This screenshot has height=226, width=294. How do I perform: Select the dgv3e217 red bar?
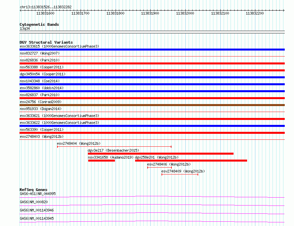click(x=161, y=154)
